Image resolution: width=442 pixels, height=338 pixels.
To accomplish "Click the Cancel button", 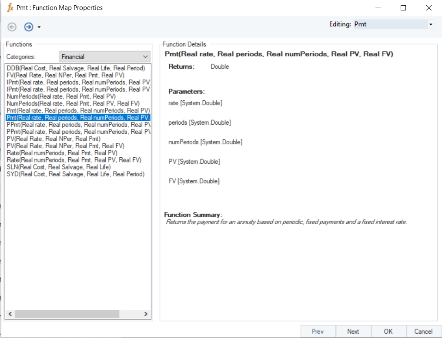I will point(423,331).
